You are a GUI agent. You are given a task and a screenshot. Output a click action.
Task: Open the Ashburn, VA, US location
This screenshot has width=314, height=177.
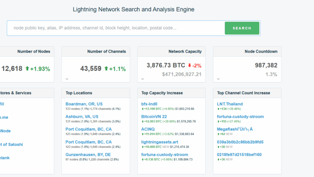point(82,117)
